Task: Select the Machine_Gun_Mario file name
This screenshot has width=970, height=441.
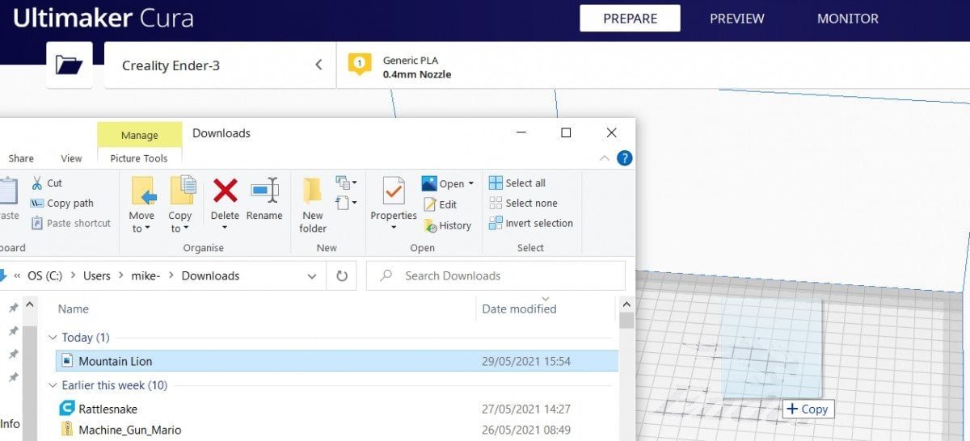Action: [130, 430]
